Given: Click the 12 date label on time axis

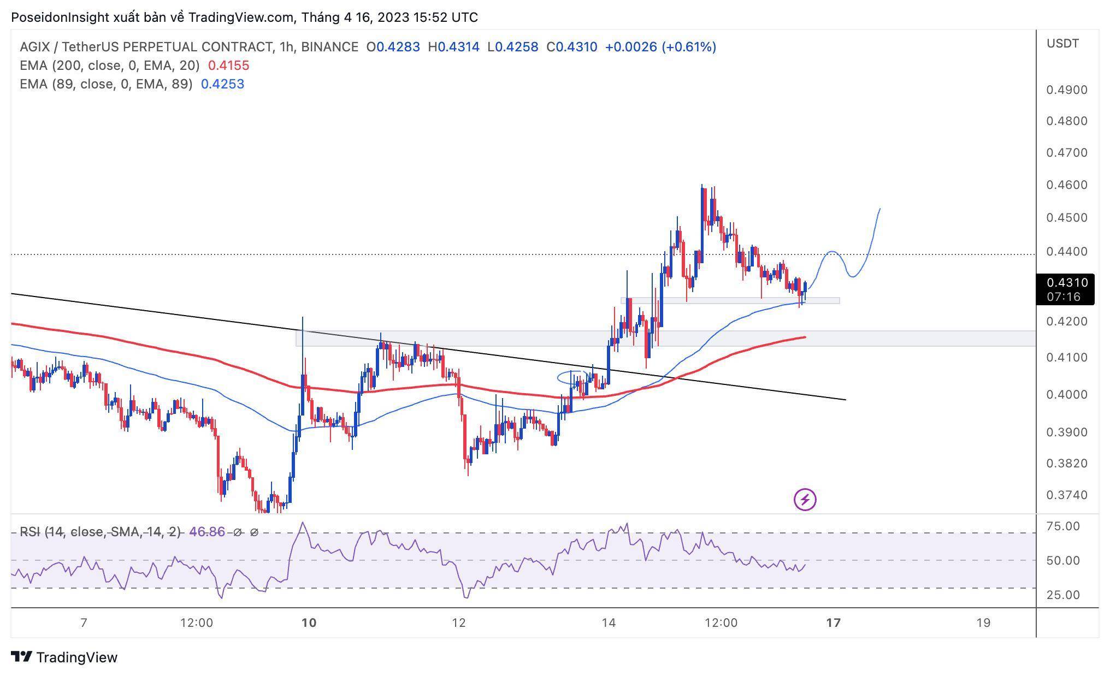Looking at the screenshot, I should 459,622.
